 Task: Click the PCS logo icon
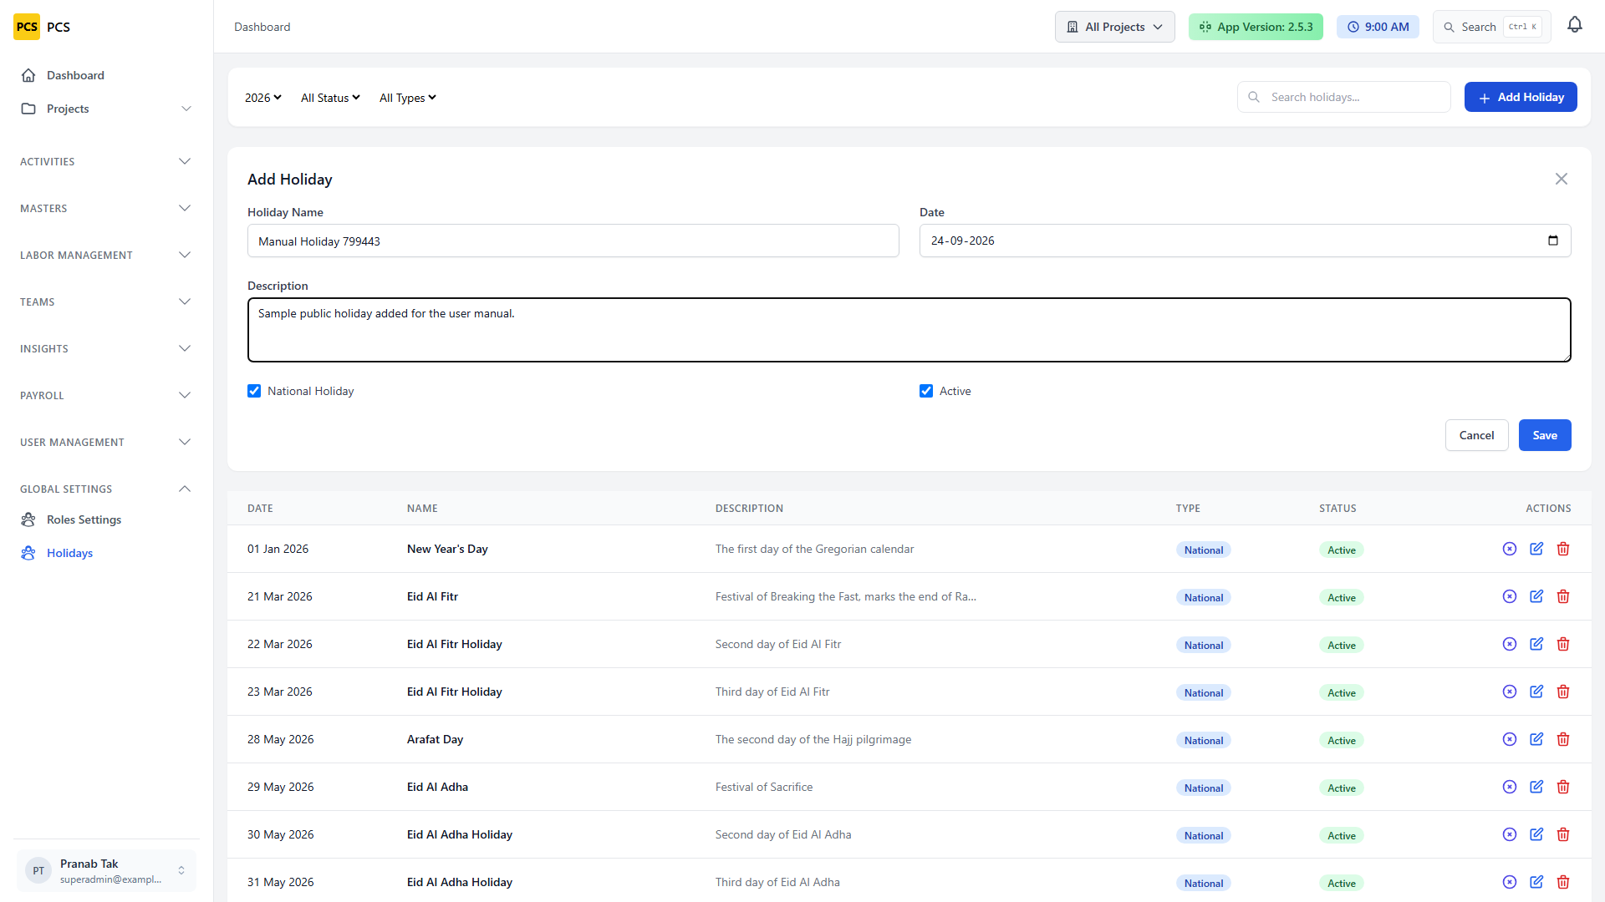(27, 27)
